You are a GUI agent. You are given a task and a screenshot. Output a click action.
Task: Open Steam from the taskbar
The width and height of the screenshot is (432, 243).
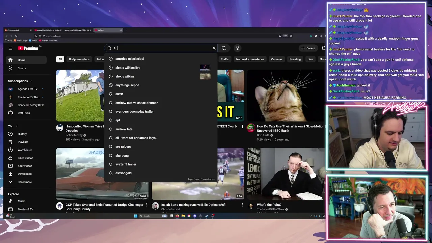point(207,216)
